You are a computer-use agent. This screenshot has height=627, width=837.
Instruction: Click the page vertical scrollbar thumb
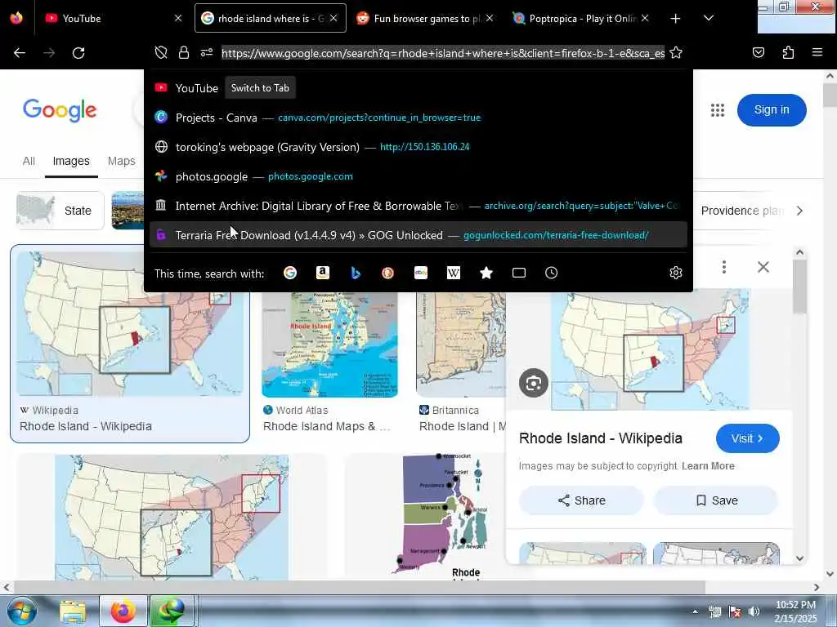830,96
